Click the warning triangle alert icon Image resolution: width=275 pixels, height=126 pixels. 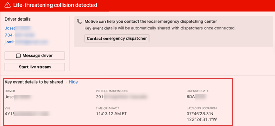click(x=8, y=5)
